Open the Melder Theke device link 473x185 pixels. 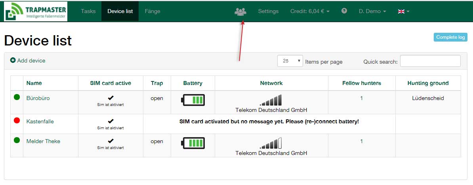pos(44,141)
